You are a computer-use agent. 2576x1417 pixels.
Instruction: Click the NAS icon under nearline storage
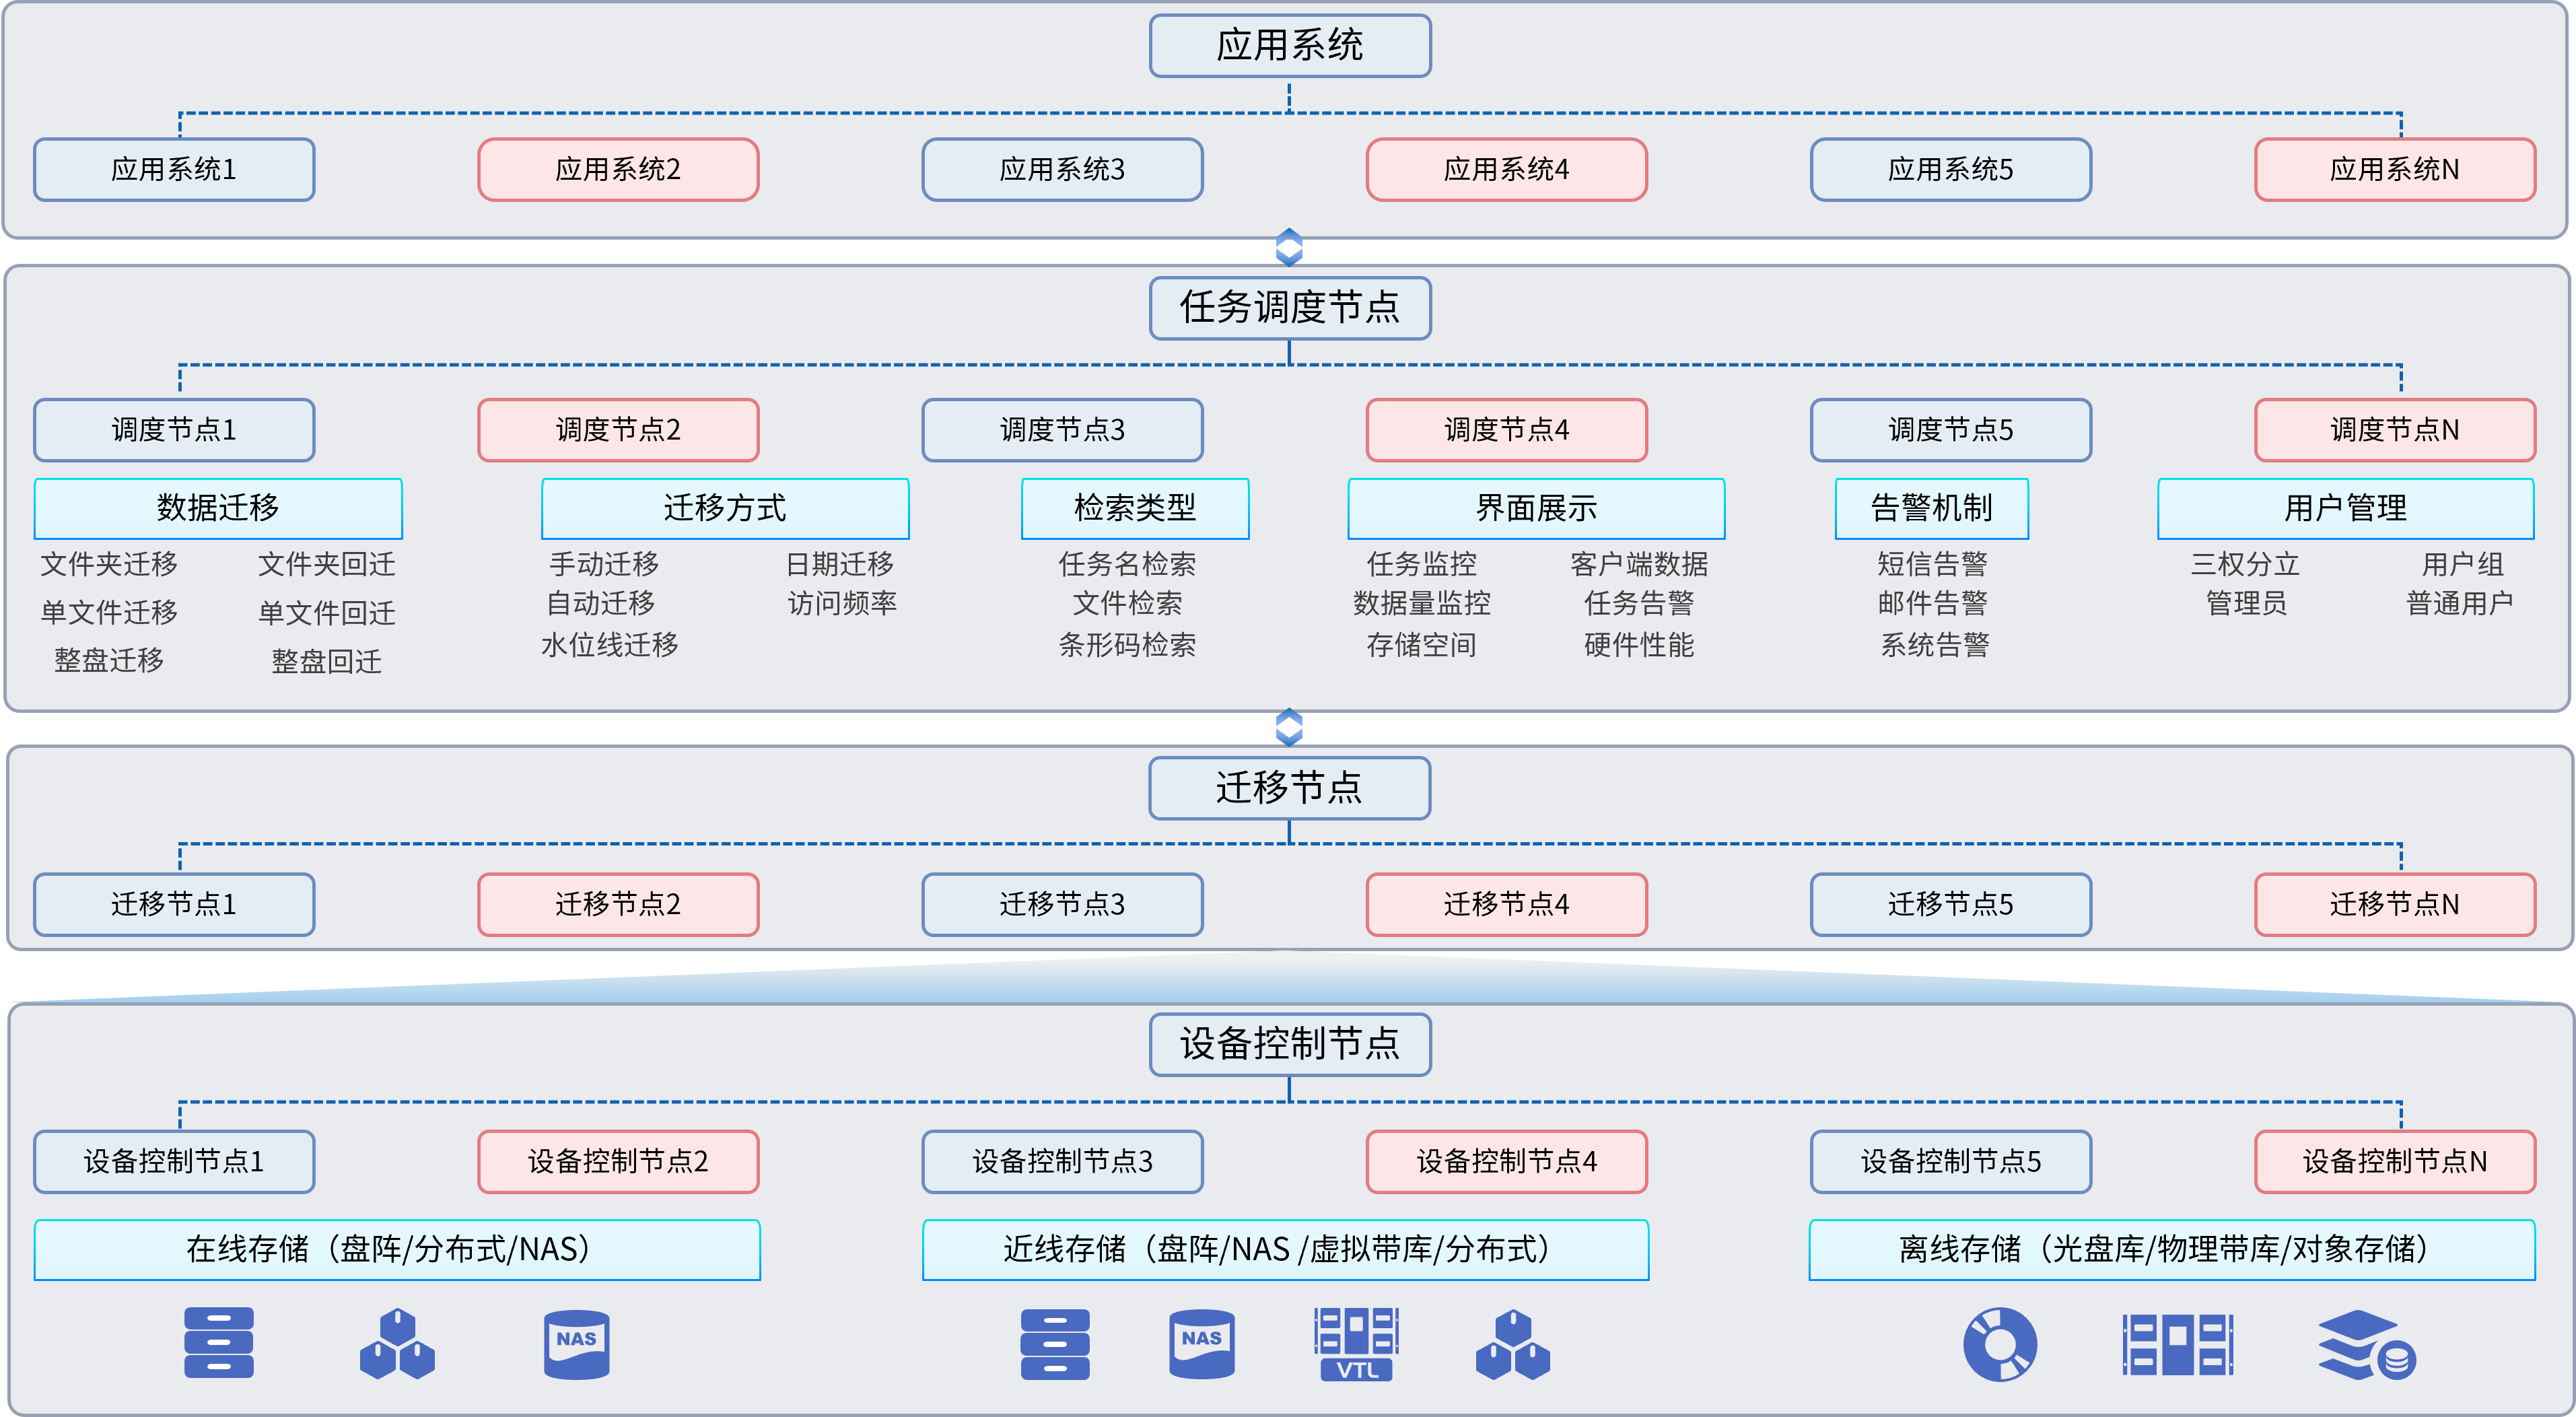click(1201, 1344)
